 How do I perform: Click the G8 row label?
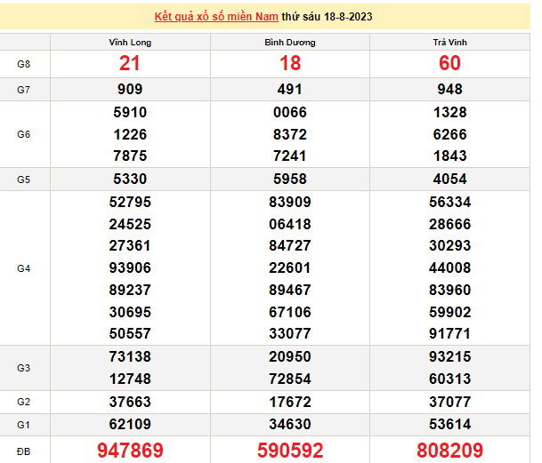[24, 64]
